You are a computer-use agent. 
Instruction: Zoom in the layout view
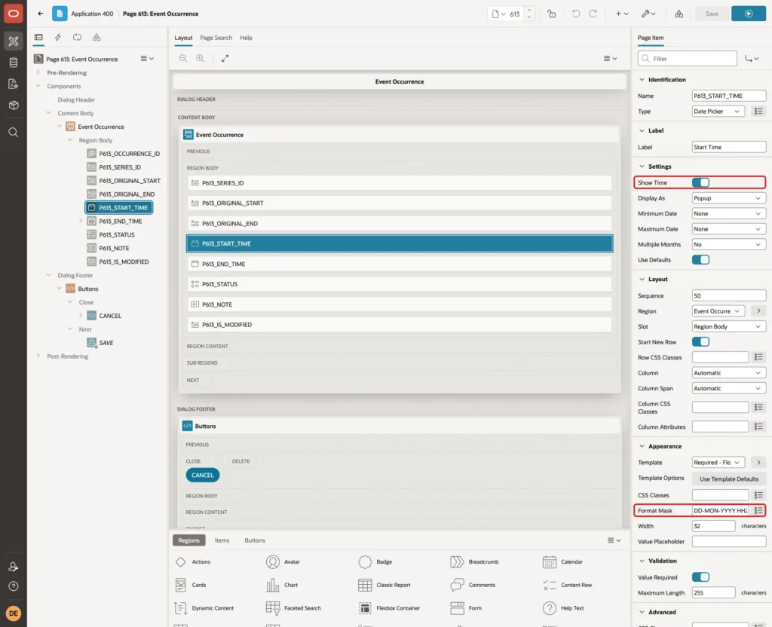(201, 58)
